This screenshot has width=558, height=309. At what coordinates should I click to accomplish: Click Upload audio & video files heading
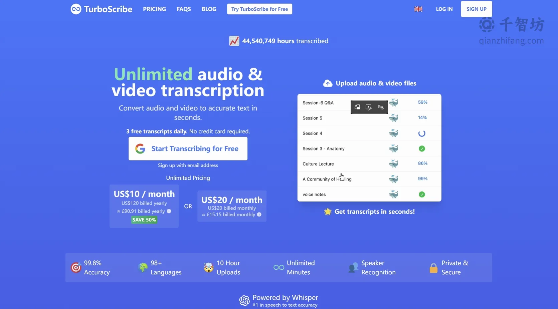(376, 83)
